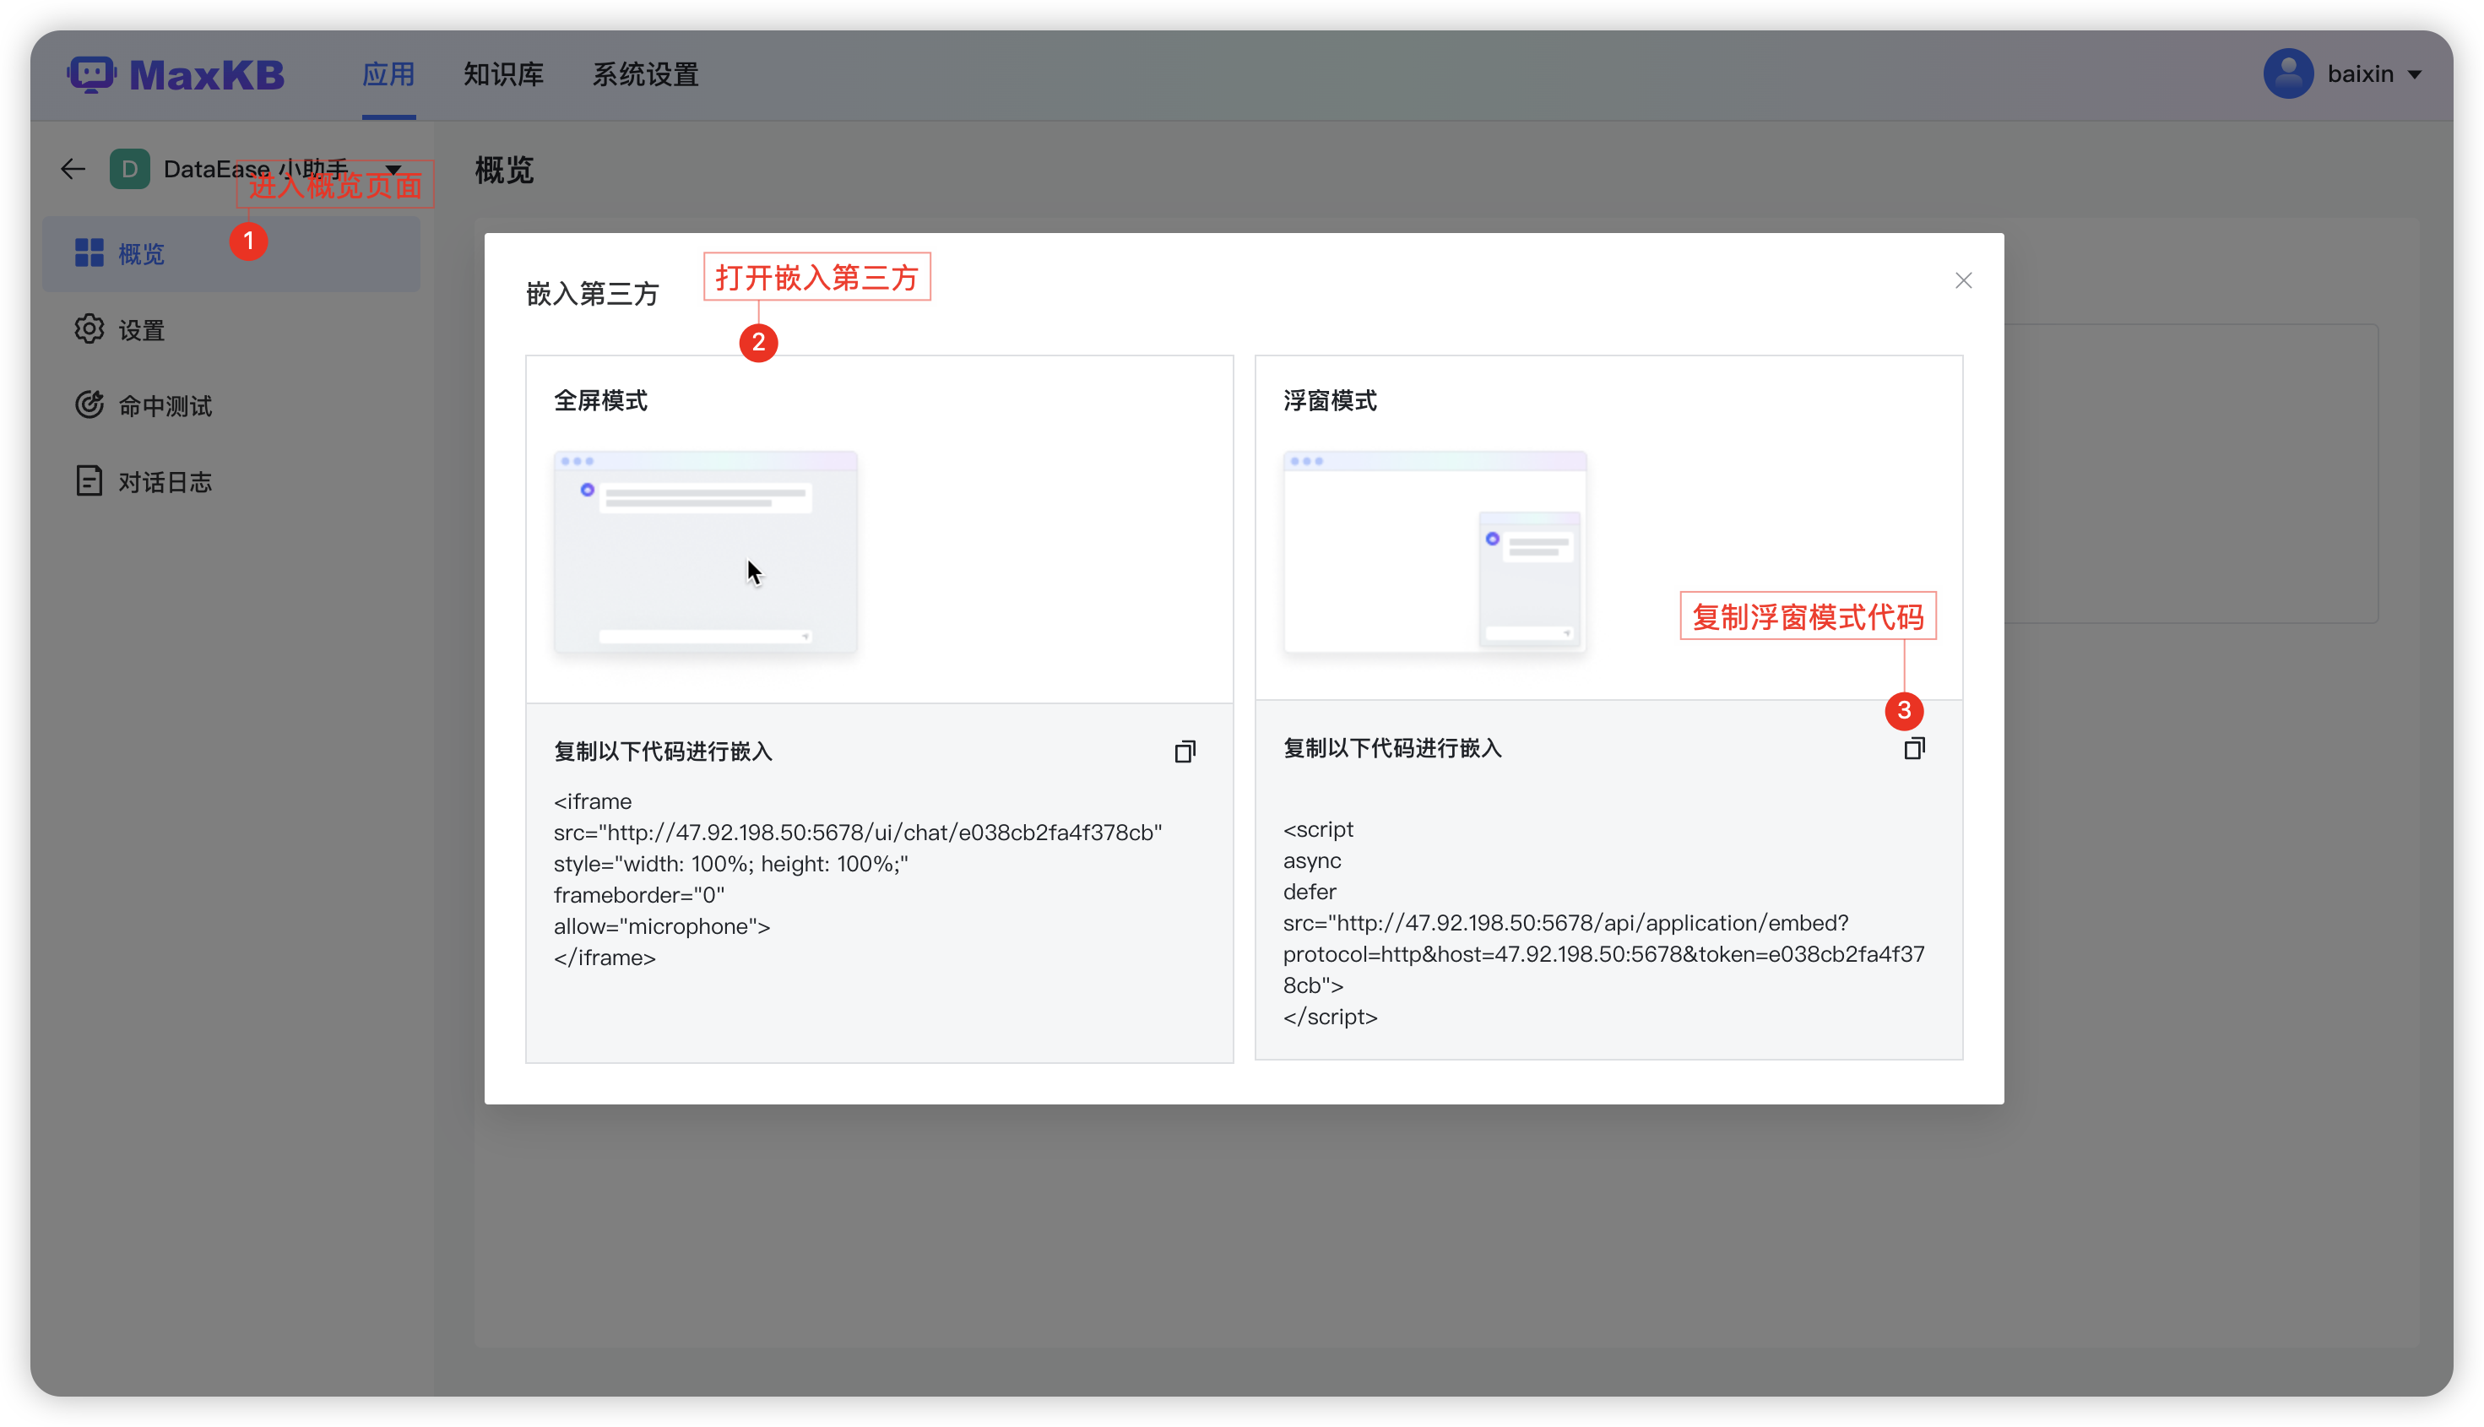Open 命中测试 in the sidebar
Viewport: 2484px width, 1427px height.
[164, 406]
